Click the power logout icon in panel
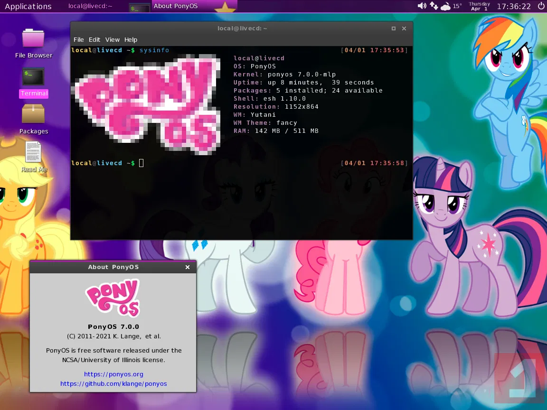This screenshot has width=547, height=410. (x=541, y=6)
